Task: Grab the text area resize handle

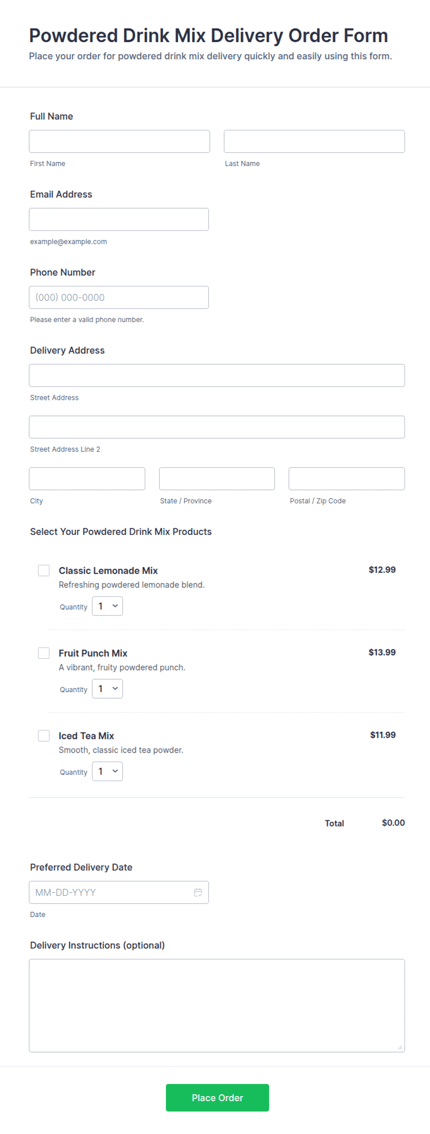Action: pos(400,1047)
